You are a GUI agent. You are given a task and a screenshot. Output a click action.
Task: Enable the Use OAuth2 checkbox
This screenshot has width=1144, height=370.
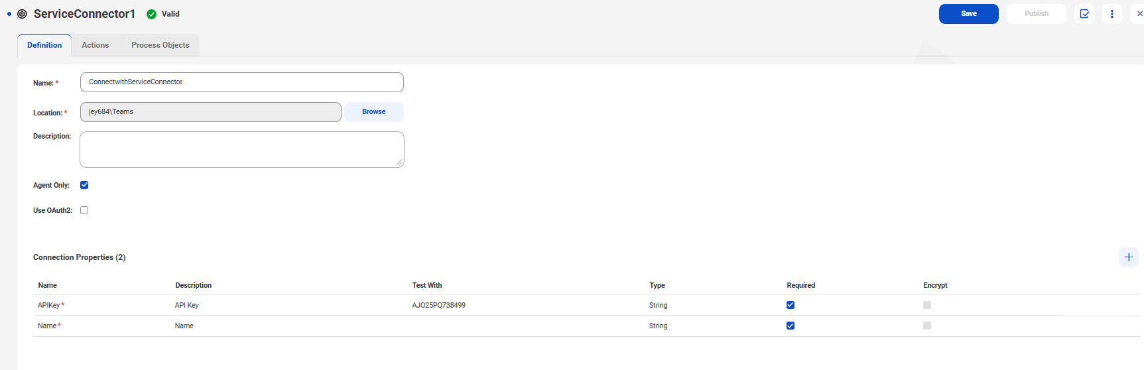click(x=84, y=210)
